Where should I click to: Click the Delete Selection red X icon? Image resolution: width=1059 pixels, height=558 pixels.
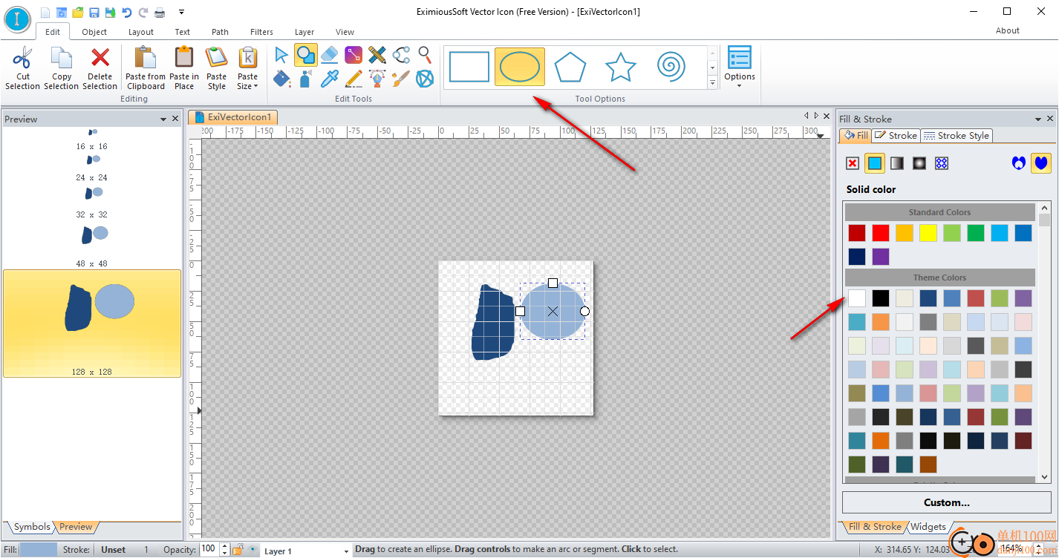click(100, 58)
